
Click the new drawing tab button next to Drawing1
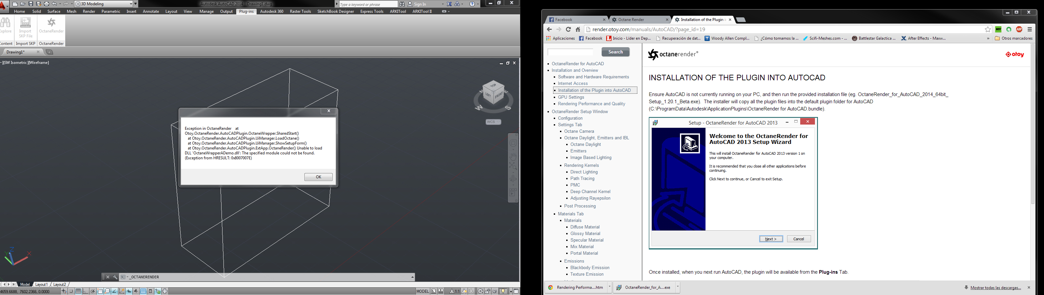click(49, 52)
